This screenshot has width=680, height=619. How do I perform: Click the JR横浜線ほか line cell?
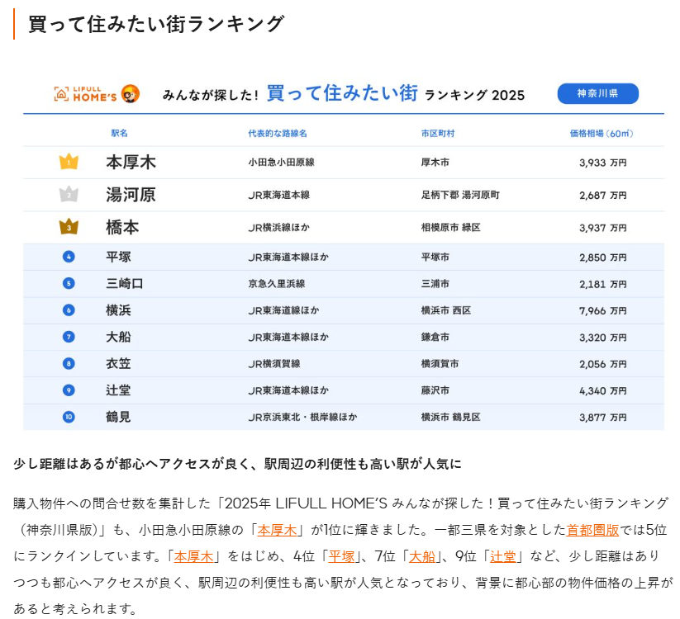[278, 228]
